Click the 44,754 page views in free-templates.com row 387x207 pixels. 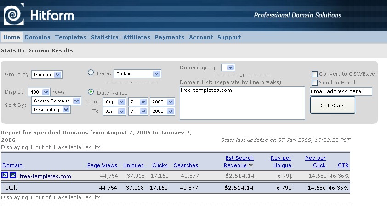[x=109, y=176]
